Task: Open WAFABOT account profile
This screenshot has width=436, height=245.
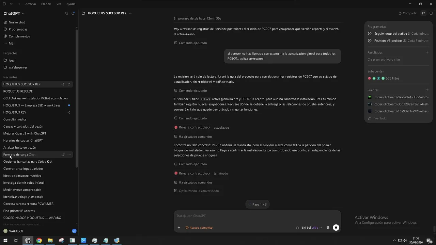Action: click(x=13, y=231)
